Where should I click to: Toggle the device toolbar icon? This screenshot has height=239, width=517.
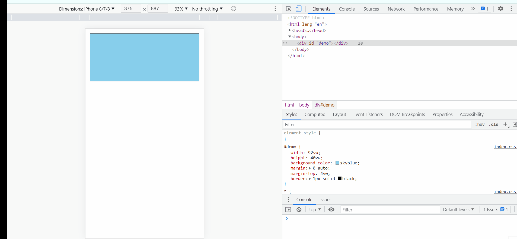(x=298, y=9)
